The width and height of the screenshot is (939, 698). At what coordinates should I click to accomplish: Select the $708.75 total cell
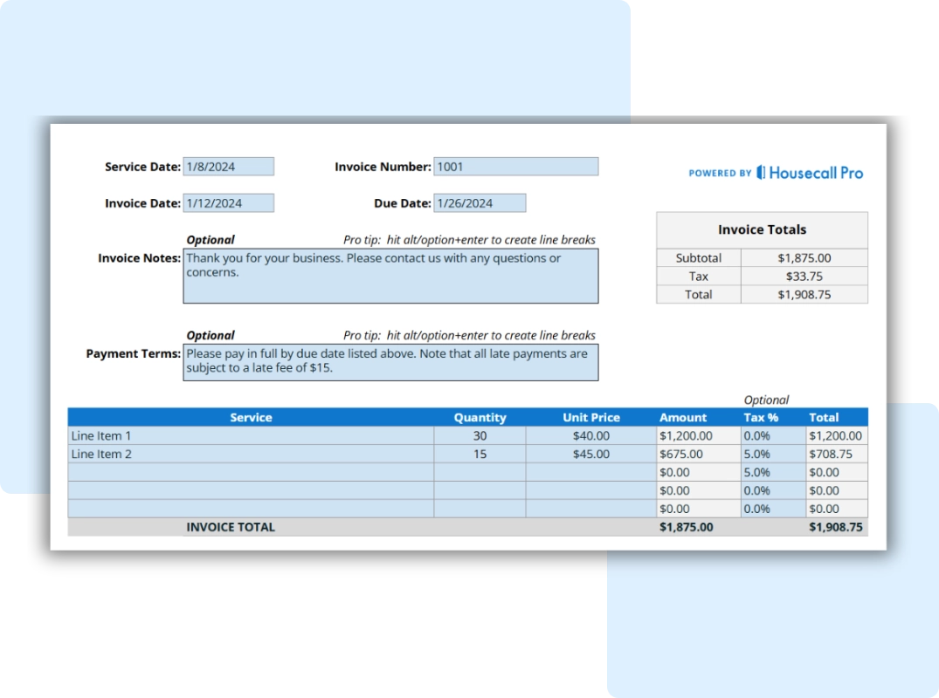(x=836, y=454)
